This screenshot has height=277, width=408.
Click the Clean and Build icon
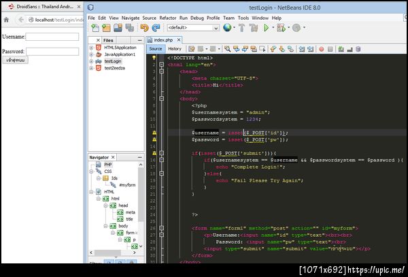tap(254, 28)
